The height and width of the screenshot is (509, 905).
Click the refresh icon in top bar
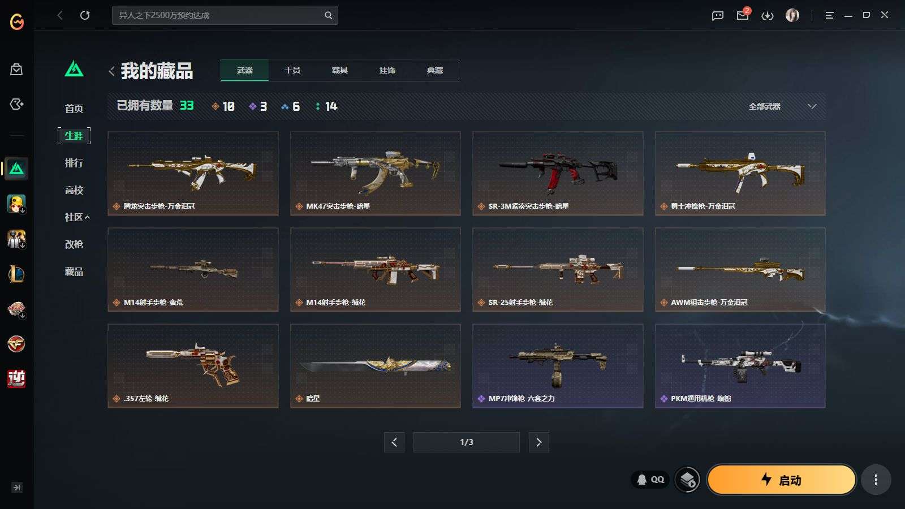tap(85, 15)
